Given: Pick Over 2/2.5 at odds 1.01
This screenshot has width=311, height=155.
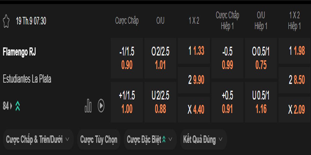Looking at the screenshot, I should [x=160, y=58].
